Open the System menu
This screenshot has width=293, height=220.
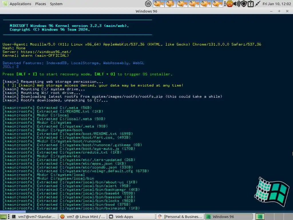pyautogui.click(x=56, y=4)
